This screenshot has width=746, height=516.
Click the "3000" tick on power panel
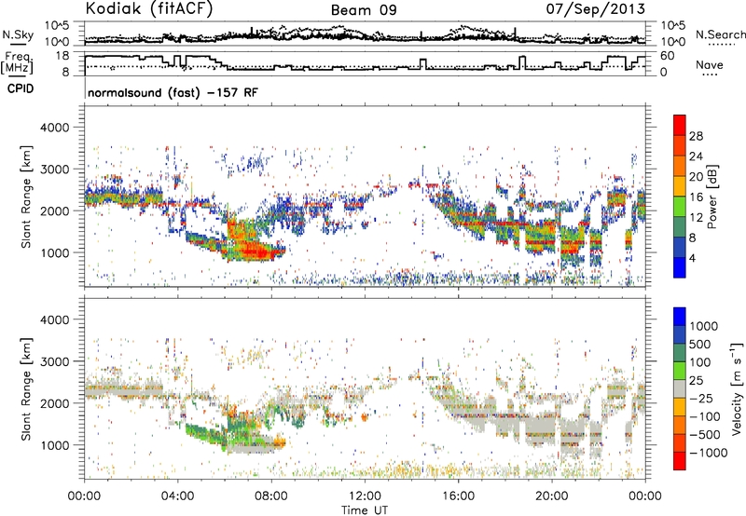[55, 170]
